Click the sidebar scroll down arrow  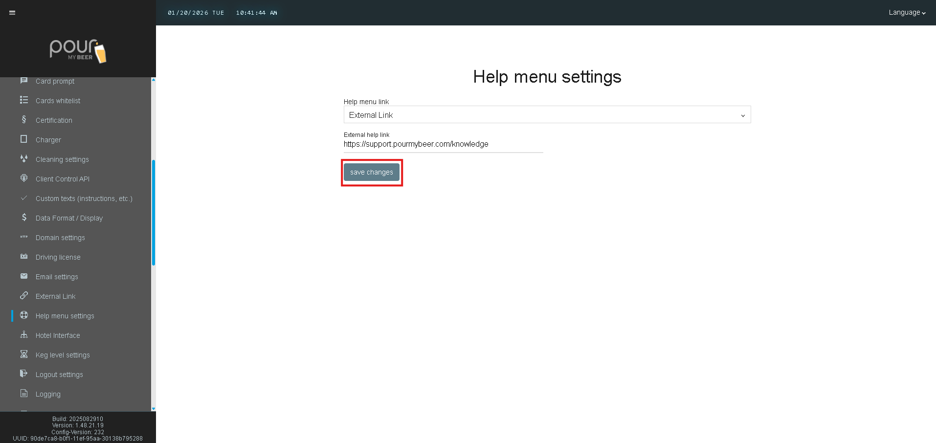tap(154, 409)
